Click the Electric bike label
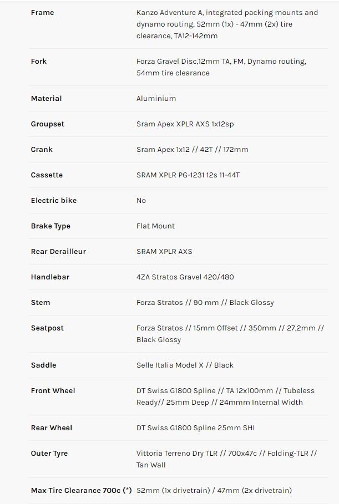The image size is (339, 504). pyautogui.click(x=54, y=201)
